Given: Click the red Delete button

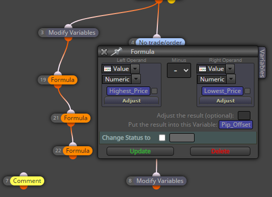Looking at the screenshot, I should tap(220, 151).
